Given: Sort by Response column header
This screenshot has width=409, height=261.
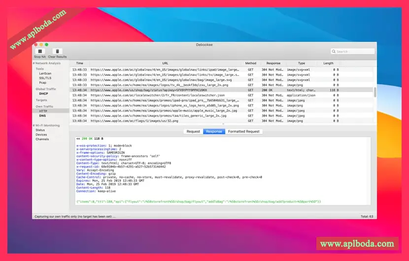Looking at the screenshot, I should coord(273,63).
